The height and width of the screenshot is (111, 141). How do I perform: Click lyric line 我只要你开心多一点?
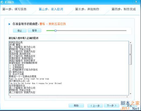pos(19,81)
